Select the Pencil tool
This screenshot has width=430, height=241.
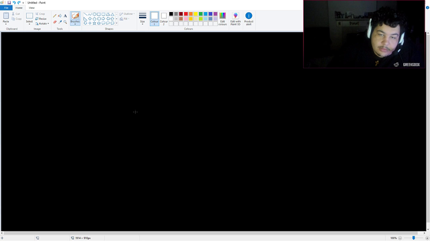[x=54, y=16]
